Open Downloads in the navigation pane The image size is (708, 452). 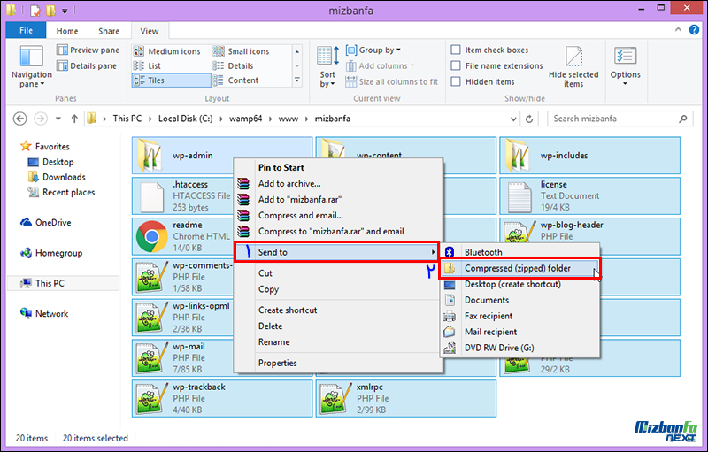pyautogui.click(x=57, y=177)
